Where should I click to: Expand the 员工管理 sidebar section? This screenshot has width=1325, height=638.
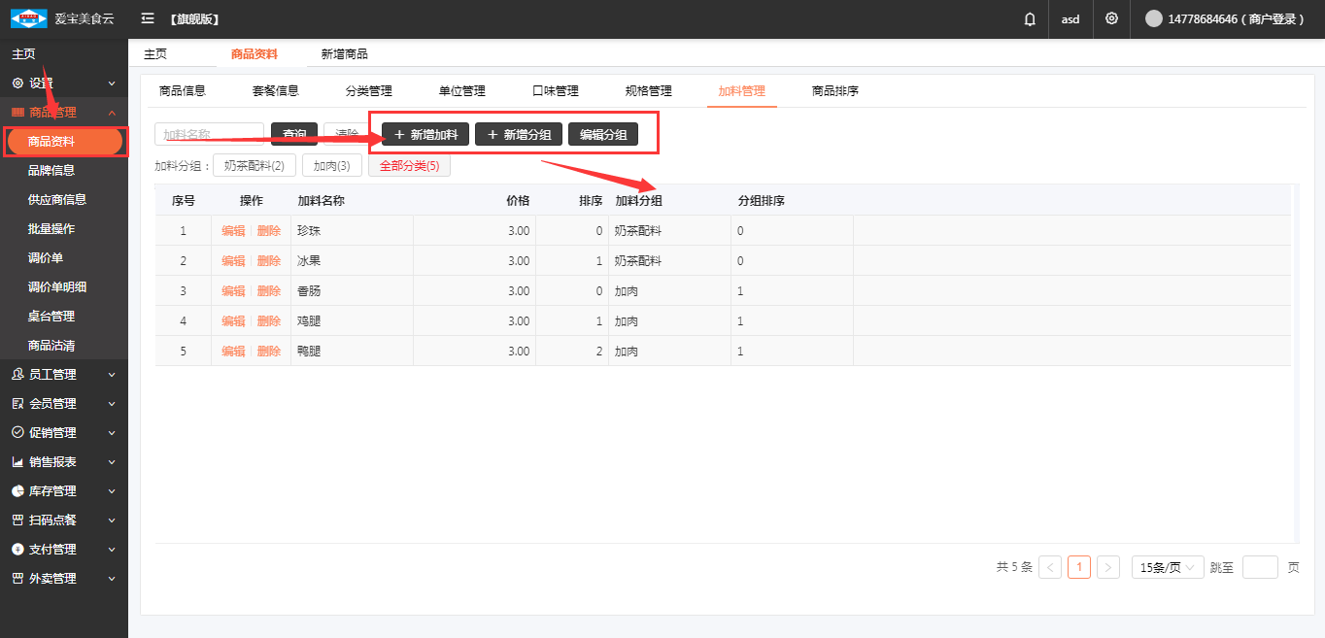coord(63,375)
